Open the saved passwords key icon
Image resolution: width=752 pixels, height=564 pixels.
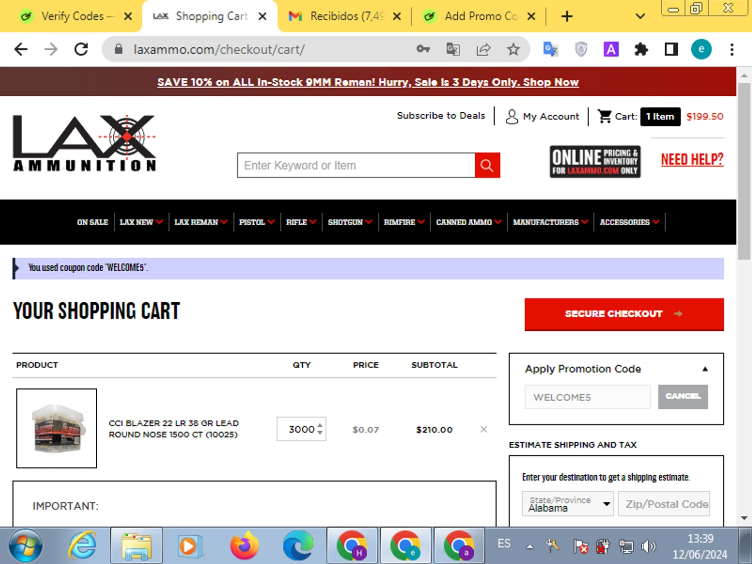(x=423, y=49)
